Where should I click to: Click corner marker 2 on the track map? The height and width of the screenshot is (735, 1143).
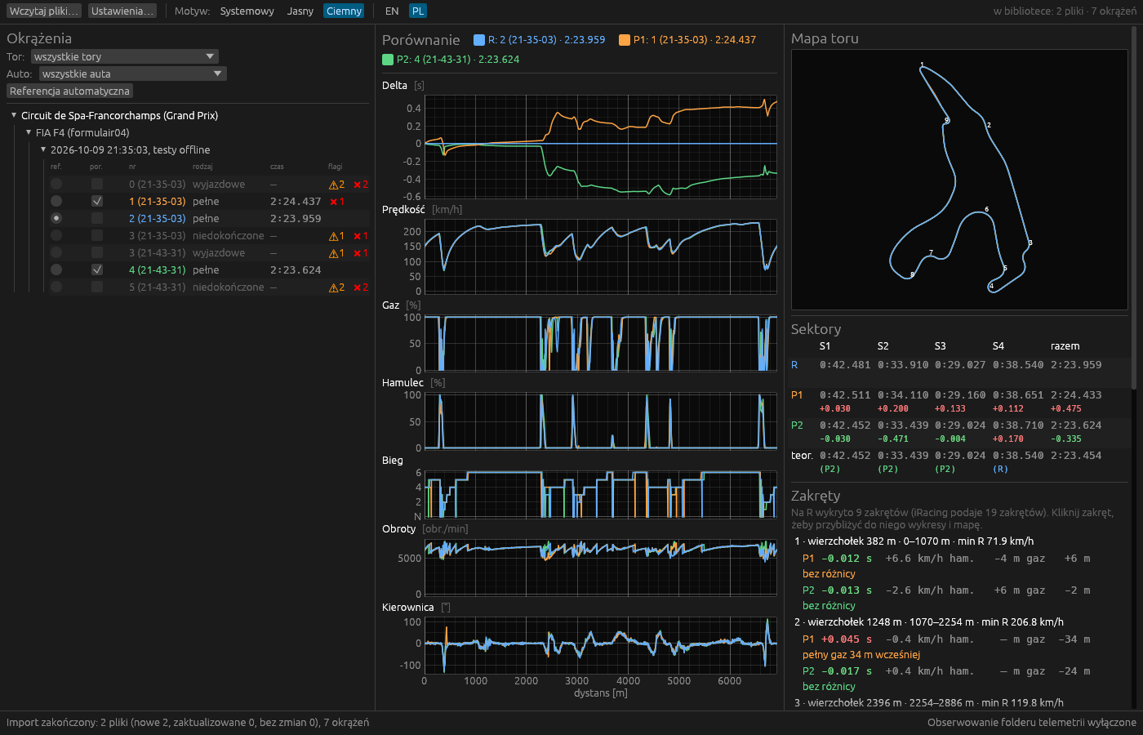click(989, 125)
